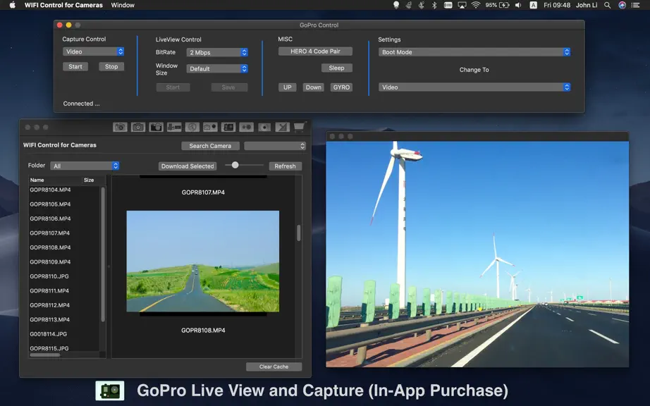Click the AirPlay display icon
This screenshot has width=650, height=406.
click(x=462, y=5)
